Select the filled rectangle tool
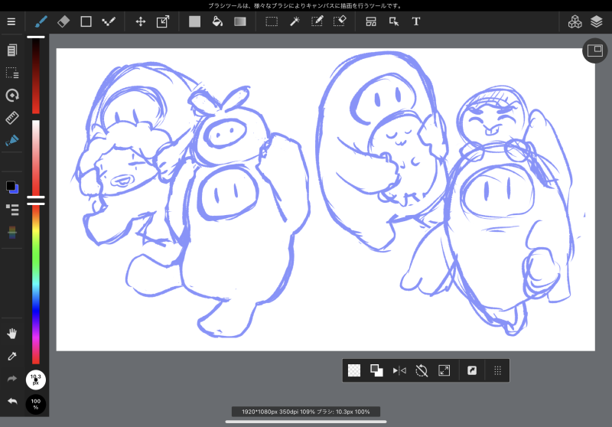612x427 pixels. coord(194,21)
